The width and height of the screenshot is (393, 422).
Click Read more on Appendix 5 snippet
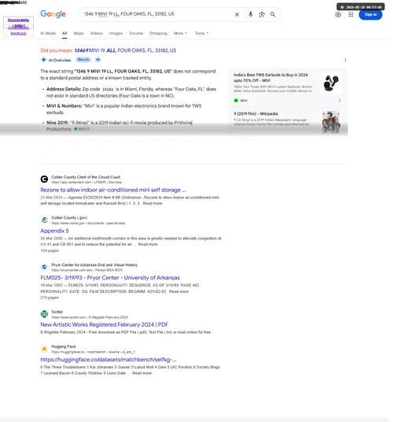point(148,244)
